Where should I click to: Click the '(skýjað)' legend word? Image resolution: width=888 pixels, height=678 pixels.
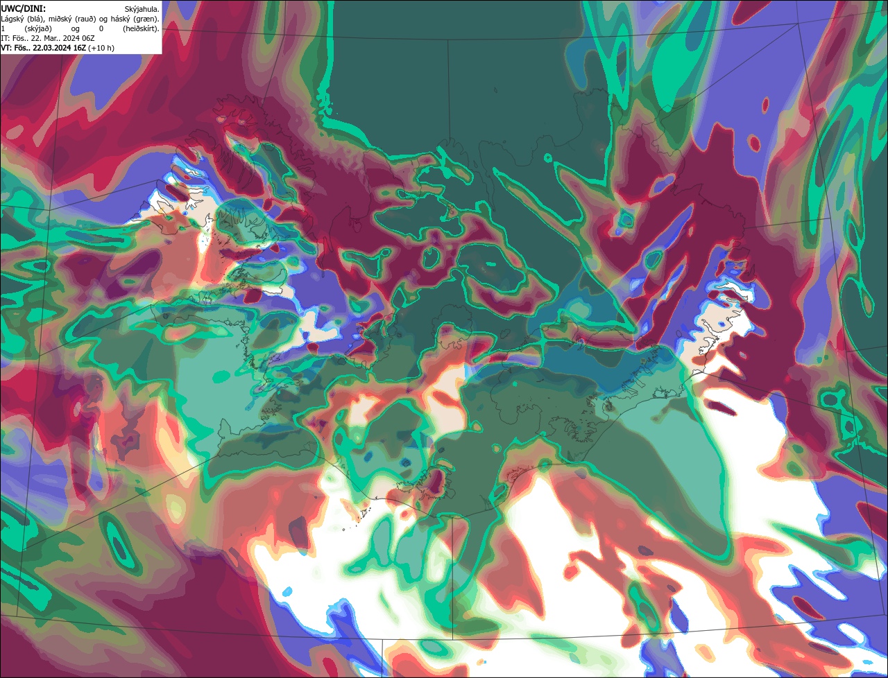(x=38, y=29)
